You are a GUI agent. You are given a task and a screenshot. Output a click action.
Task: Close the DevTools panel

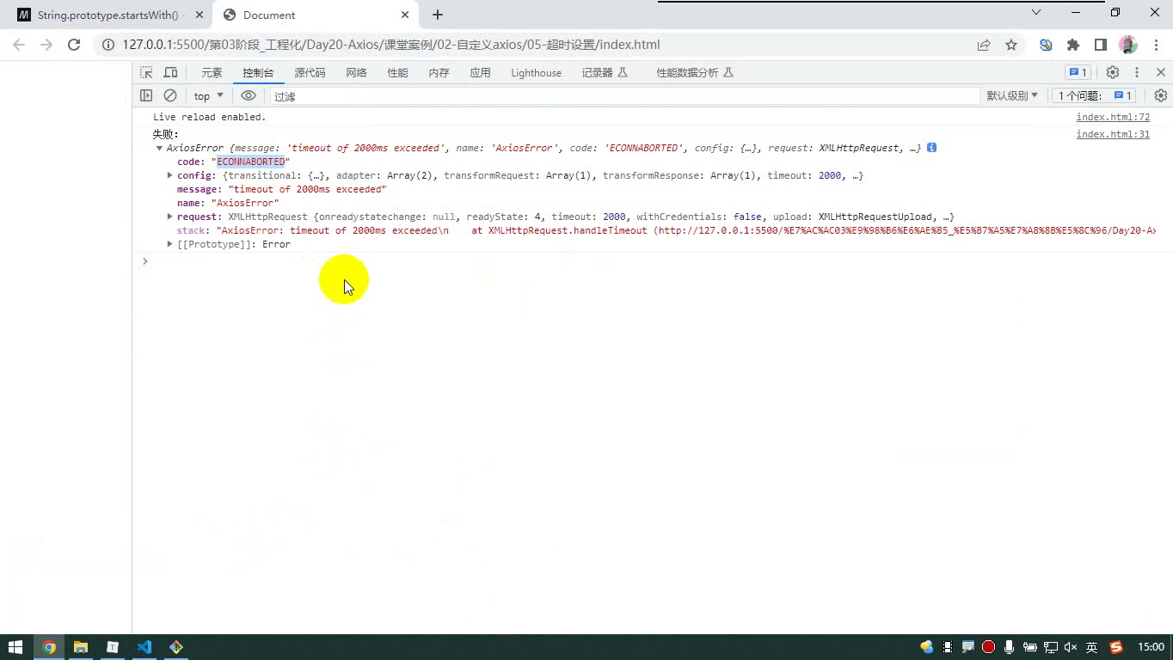[1160, 73]
